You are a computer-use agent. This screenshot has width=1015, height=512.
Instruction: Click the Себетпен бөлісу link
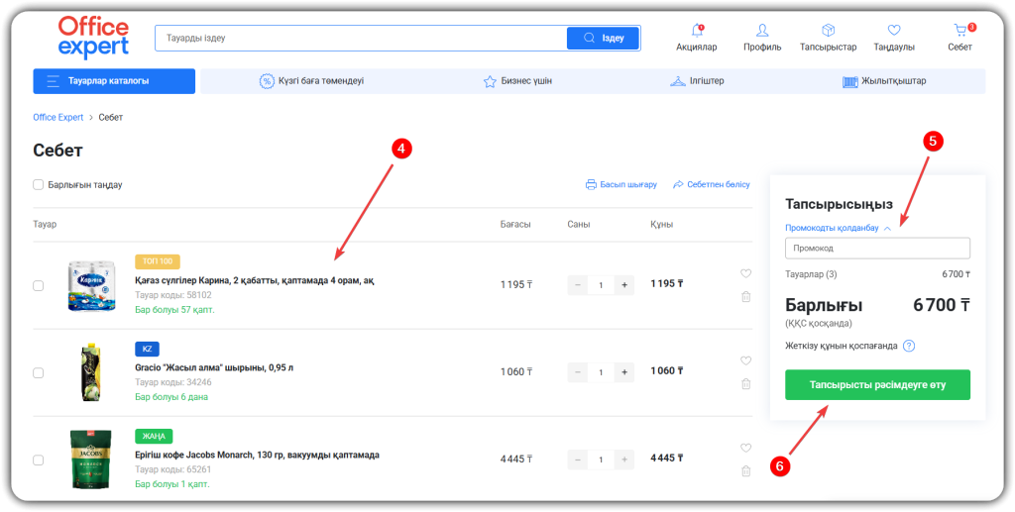pos(712,184)
